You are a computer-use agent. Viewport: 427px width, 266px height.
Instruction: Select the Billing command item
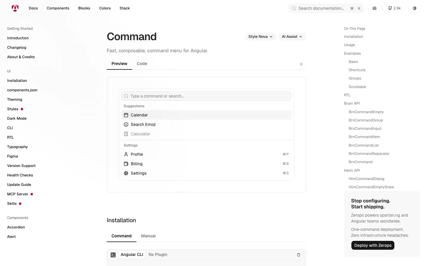(206, 164)
